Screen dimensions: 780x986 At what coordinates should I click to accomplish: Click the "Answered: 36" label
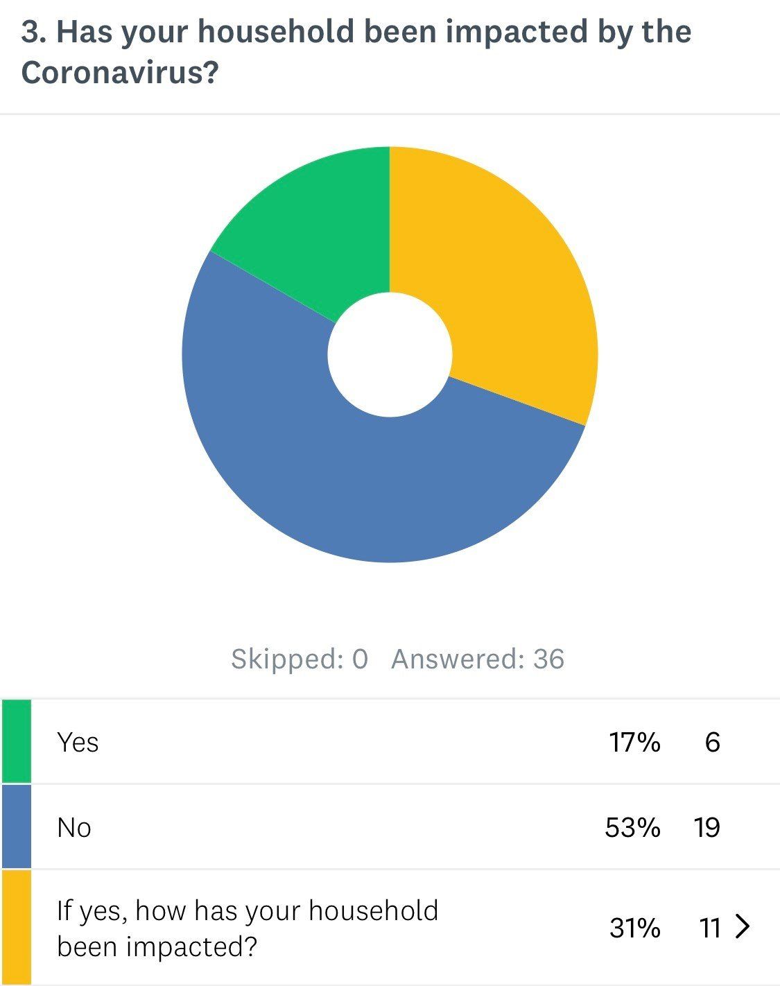pyautogui.click(x=478, y=659)
